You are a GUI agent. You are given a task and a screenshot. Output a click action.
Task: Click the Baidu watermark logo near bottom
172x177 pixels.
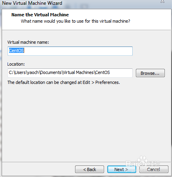[143, 162]
